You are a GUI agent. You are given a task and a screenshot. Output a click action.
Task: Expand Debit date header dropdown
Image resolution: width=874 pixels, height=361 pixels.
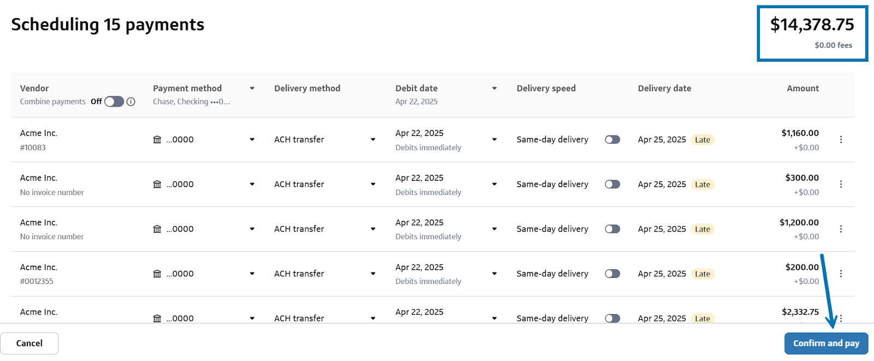pyautogui.click(x=494, y=88)
